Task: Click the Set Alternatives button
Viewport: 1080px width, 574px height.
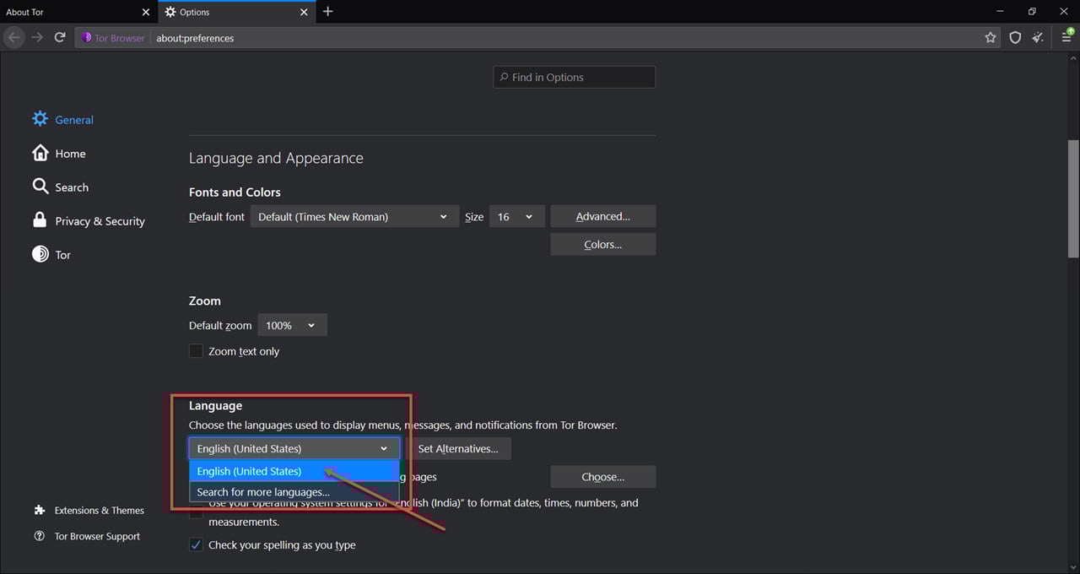Action: click(458, 448)
